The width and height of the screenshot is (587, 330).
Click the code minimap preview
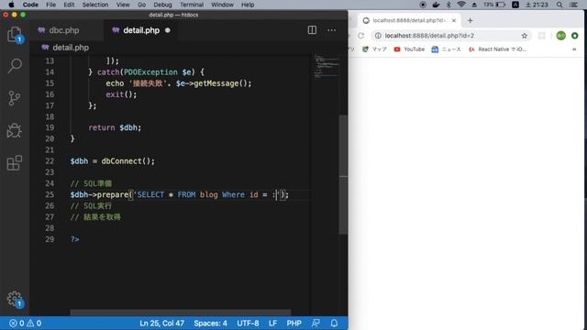click(327, 67)
